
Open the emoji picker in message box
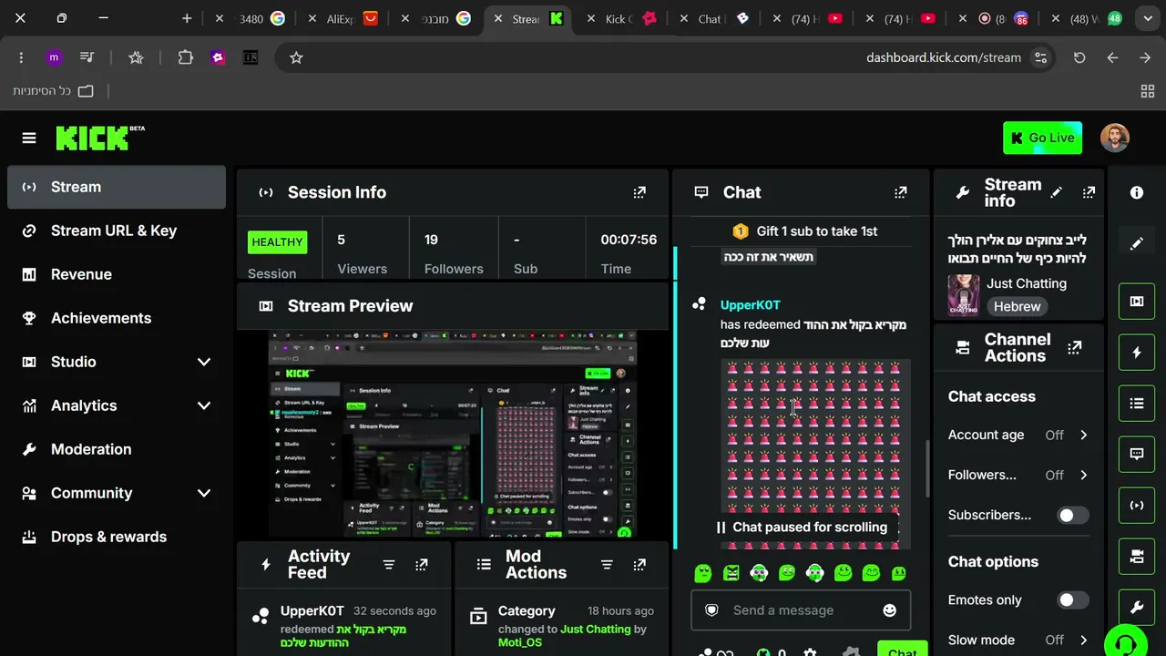coord(890,610)
